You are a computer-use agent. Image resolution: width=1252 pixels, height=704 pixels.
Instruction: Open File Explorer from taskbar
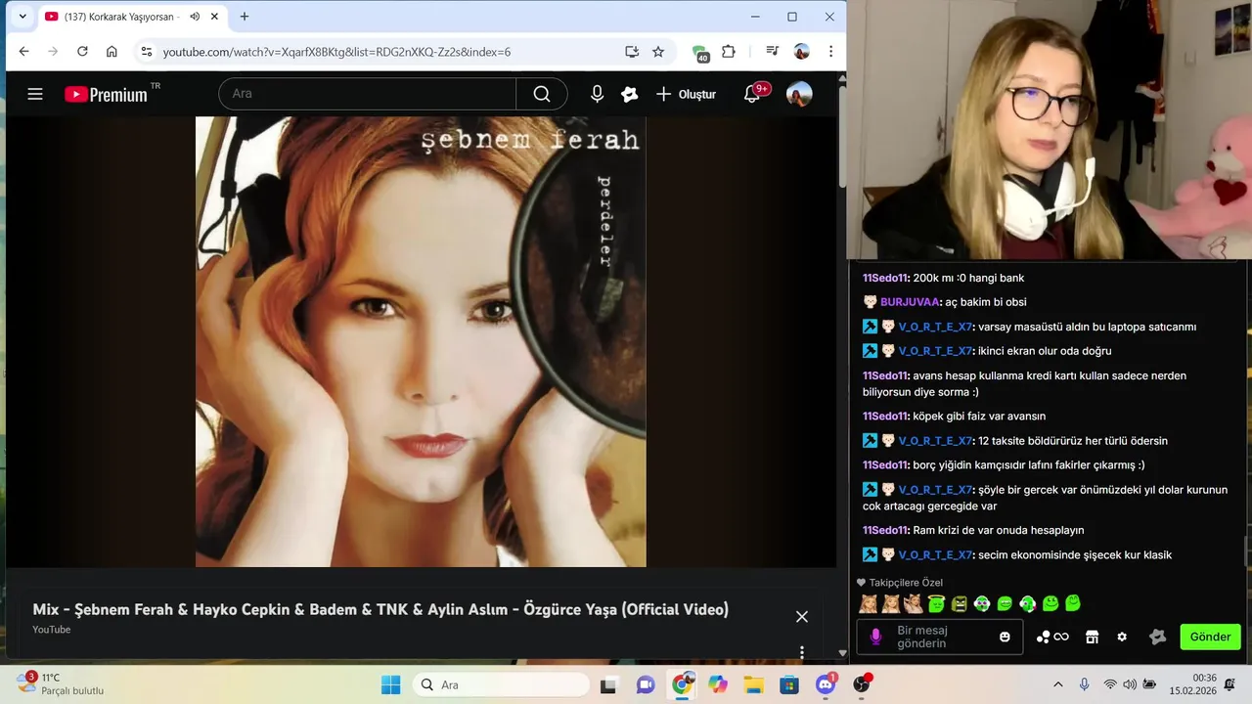tap(753, 684)
